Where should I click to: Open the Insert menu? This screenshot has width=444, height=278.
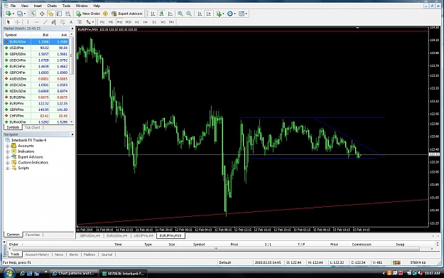38,6
